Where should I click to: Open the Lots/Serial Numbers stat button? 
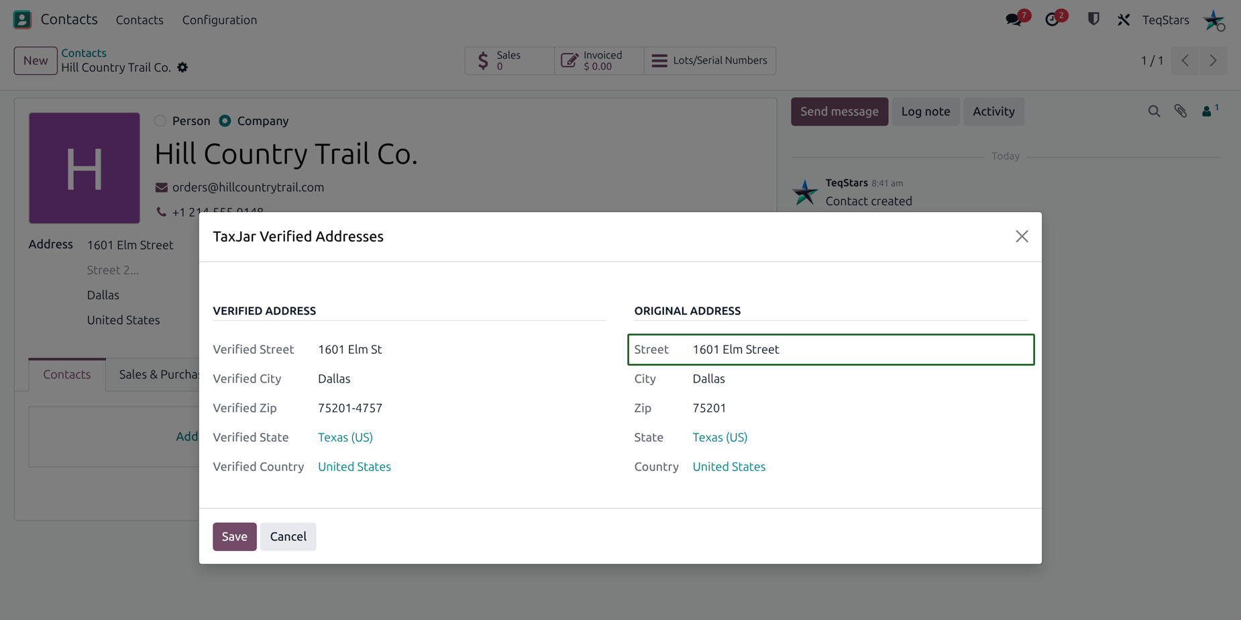[710, 60]
